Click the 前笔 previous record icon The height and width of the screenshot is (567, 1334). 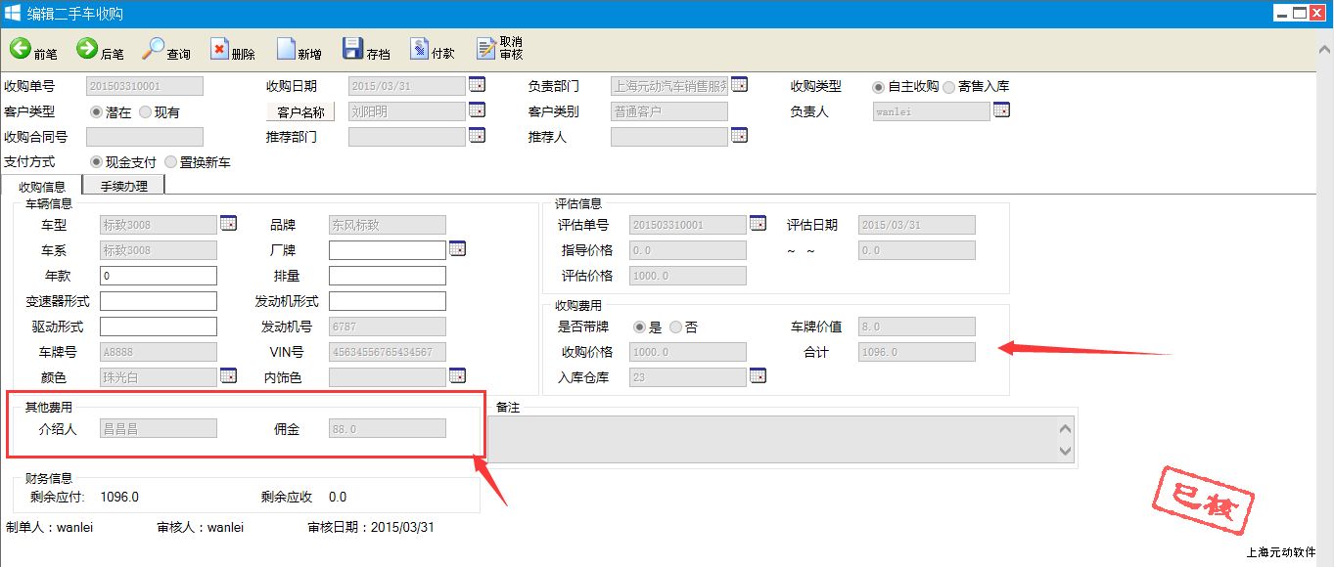point(21,49)
